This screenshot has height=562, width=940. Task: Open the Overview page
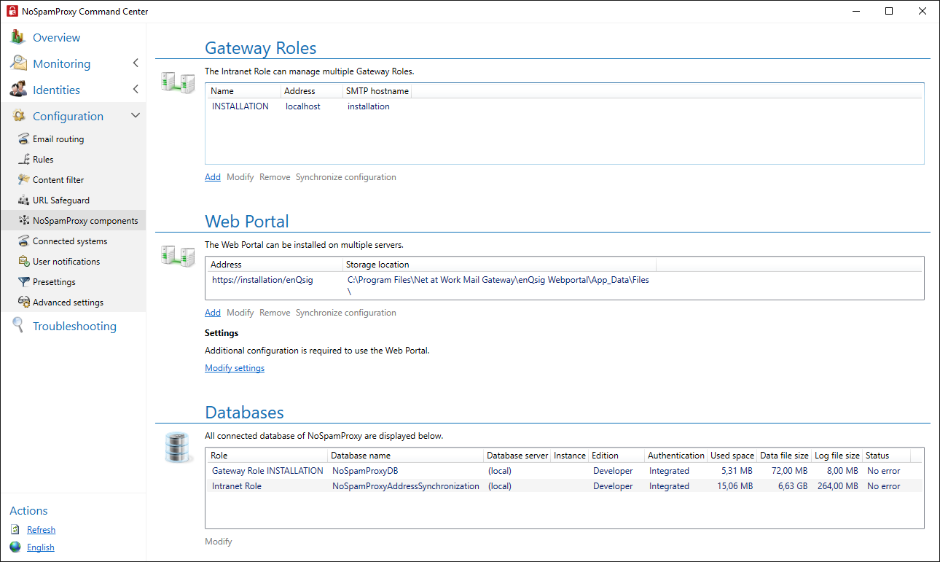pyautogui.click(x=56, y=37)
